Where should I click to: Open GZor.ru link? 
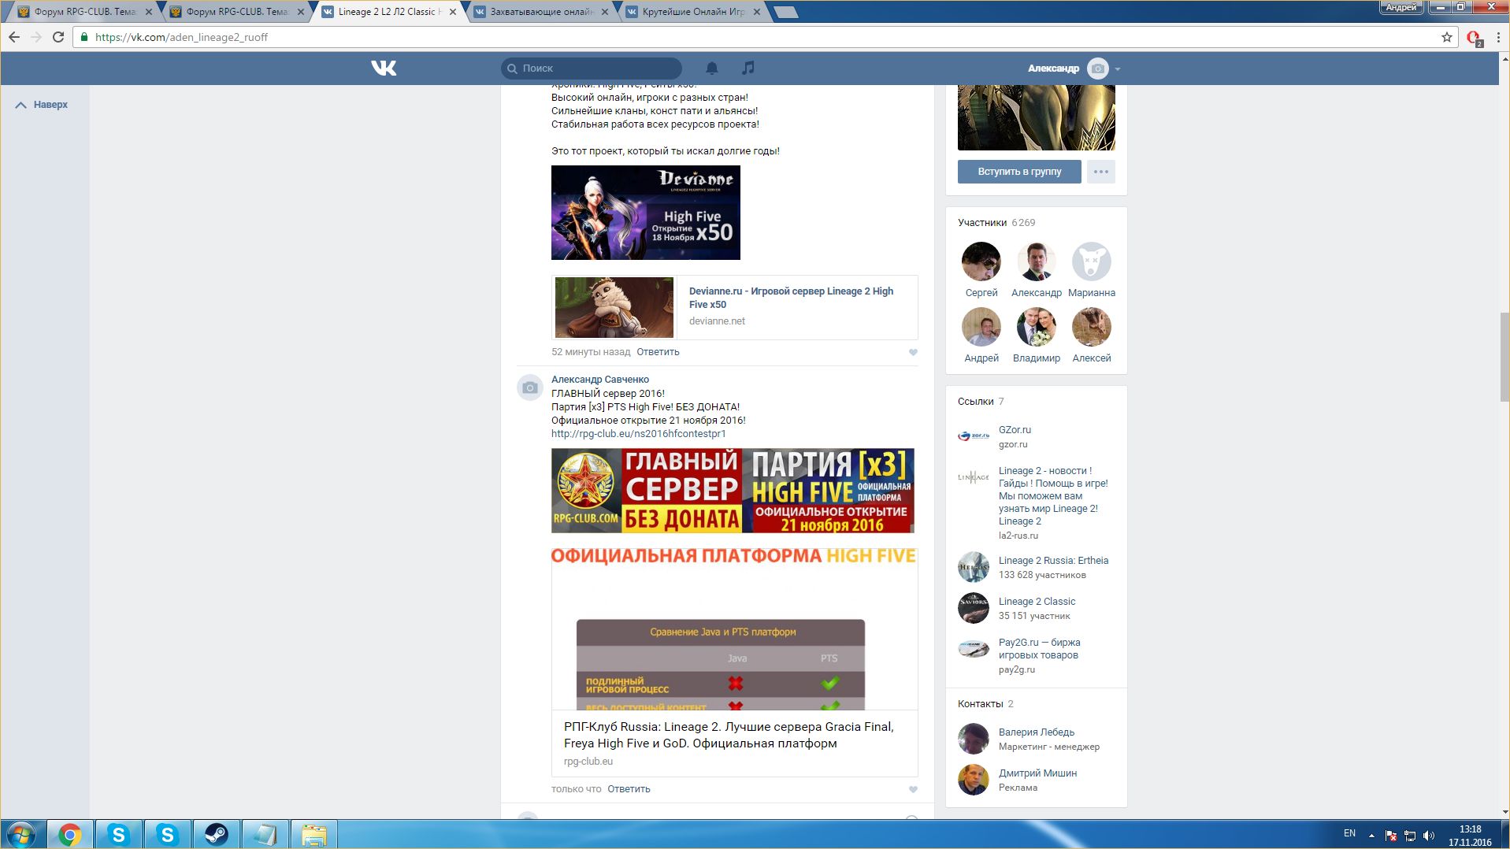tap(1015, 430)
